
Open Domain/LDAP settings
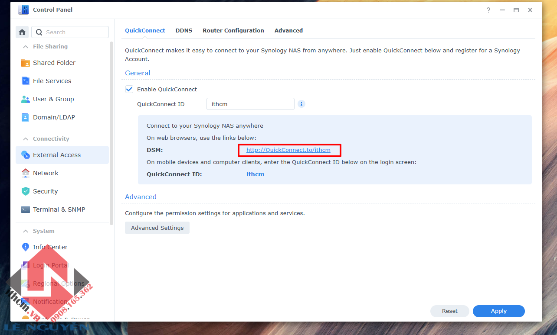[x=62, y=117]
